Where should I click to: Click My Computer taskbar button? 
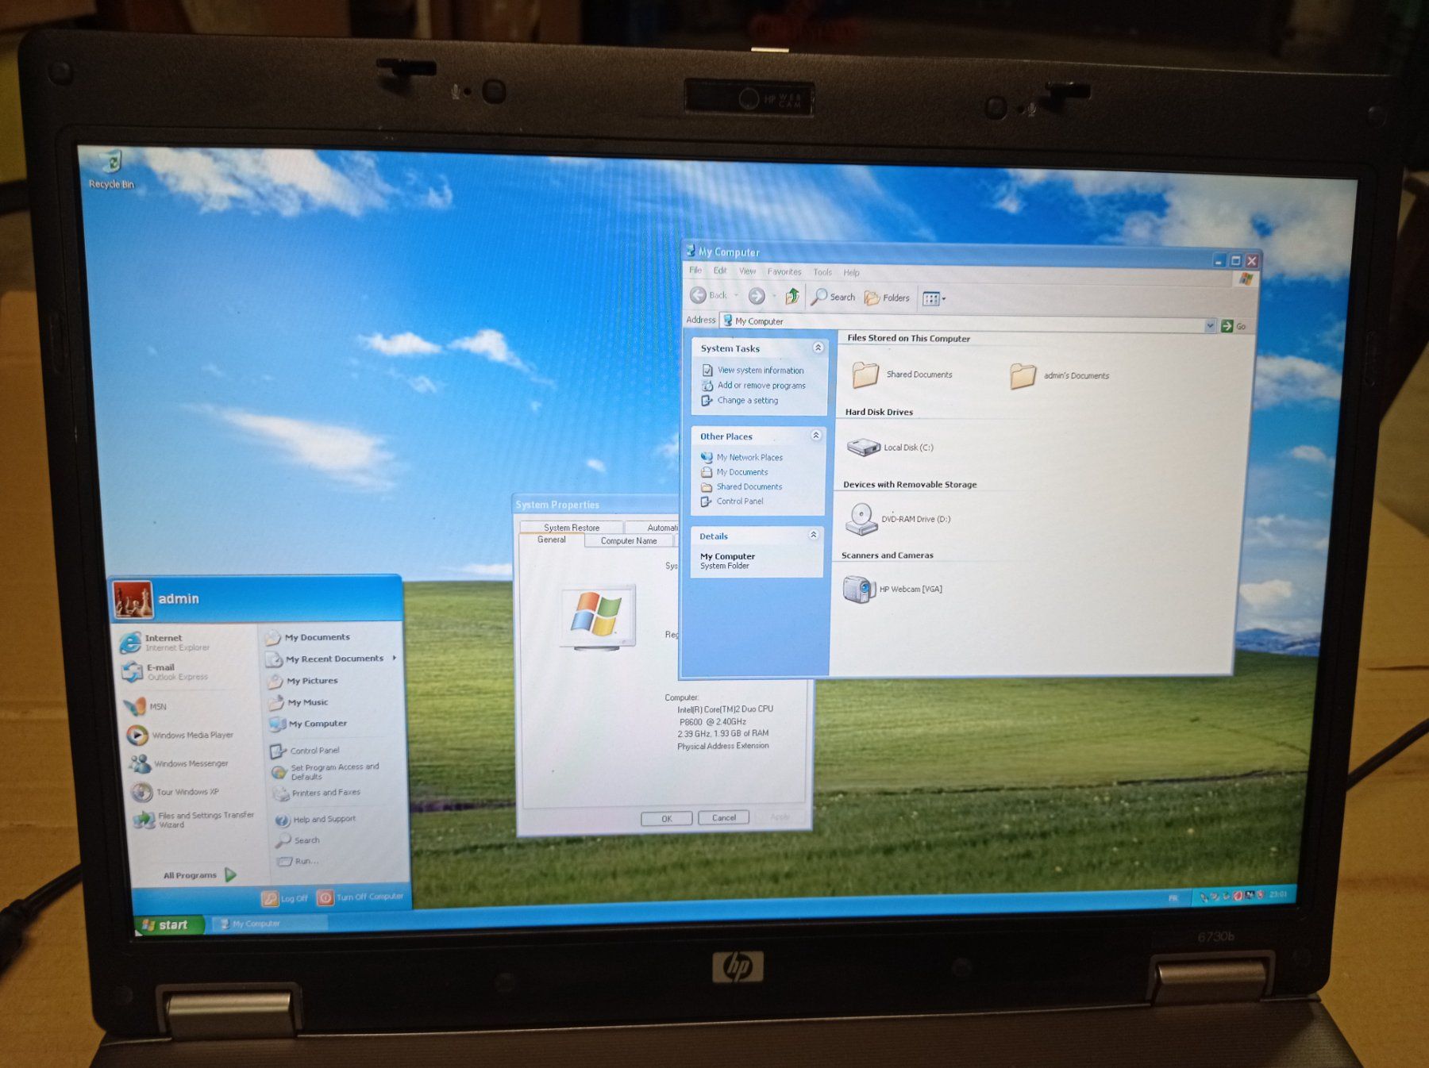coord(269,924)
